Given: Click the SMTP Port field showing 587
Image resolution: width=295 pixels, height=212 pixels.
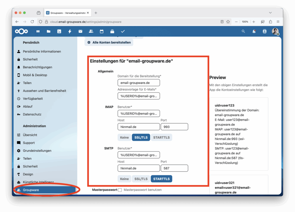Looking at the screenshot, I should point(174,168).
